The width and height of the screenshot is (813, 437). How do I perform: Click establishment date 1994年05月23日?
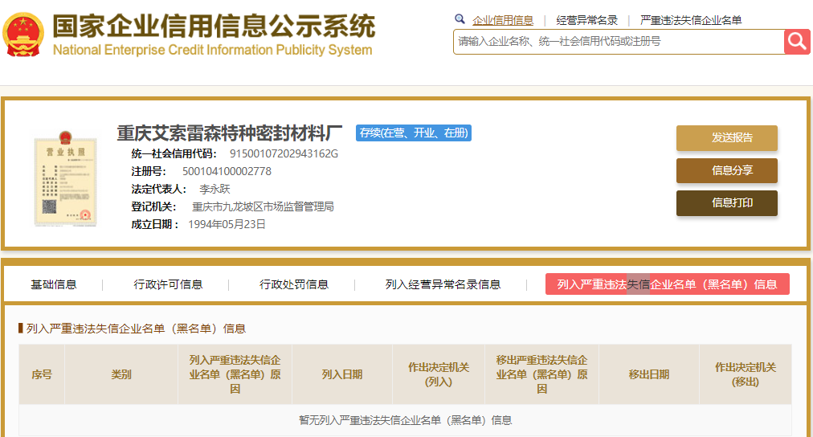tap(227, 224)
